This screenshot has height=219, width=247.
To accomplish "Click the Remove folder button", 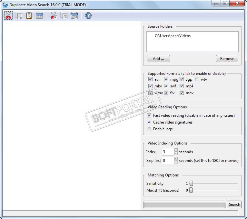I will coord(227,59).
